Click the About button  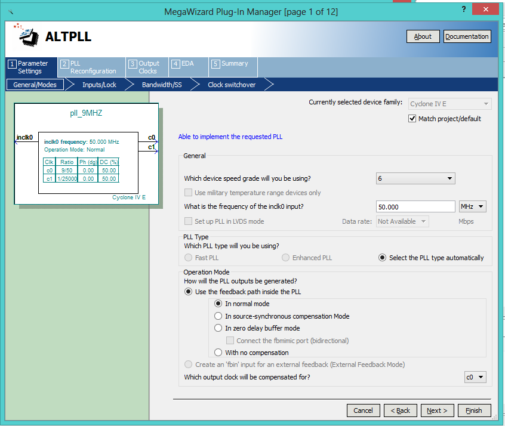[423, 36]
